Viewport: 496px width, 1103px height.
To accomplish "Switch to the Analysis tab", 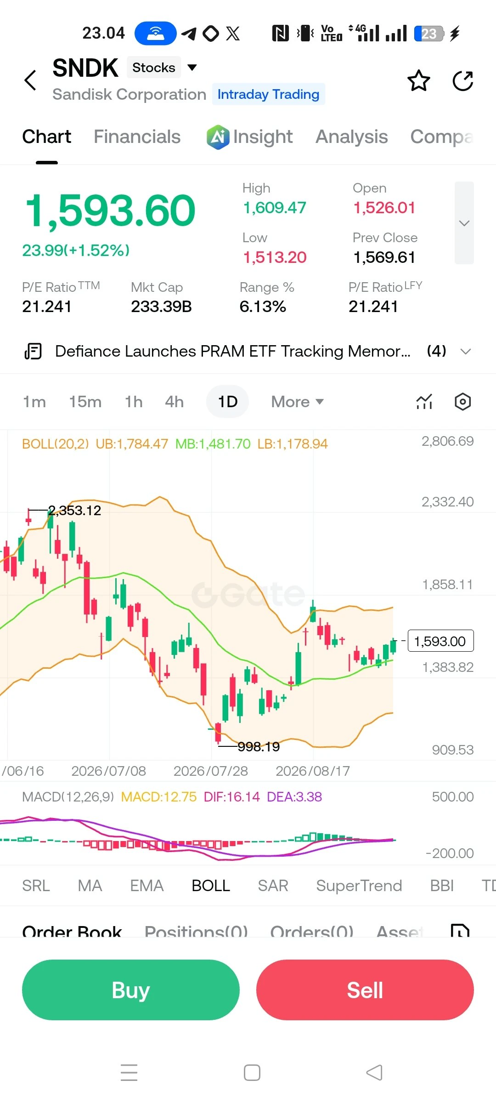I will pyautogui.click(x=352, y=137).
